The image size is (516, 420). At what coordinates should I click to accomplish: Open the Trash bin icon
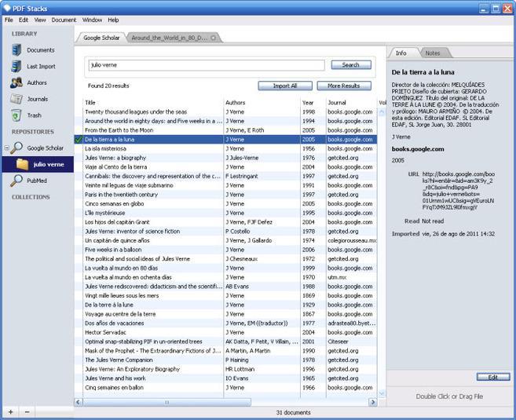click(16, 115)
